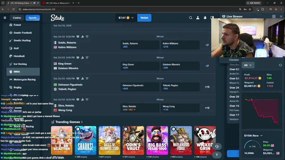Open Odin's Vault game thumbnail

click(x=133, y=140)
